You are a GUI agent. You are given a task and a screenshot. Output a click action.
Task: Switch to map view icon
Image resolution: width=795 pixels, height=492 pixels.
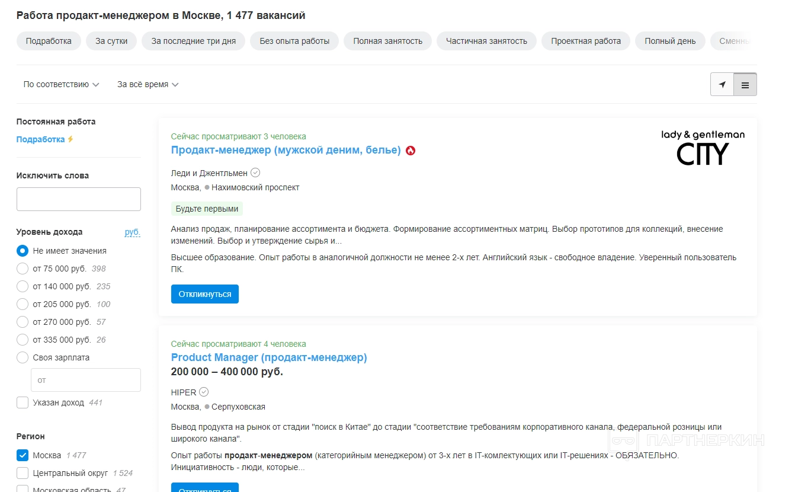coord(722,85)
